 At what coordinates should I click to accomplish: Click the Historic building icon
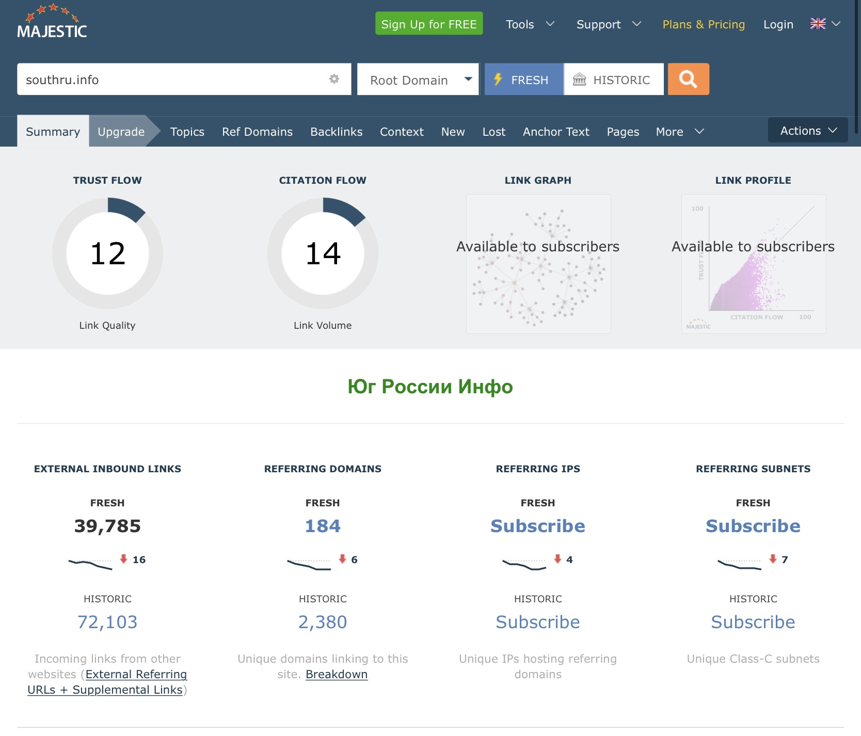tap(580, 79)
